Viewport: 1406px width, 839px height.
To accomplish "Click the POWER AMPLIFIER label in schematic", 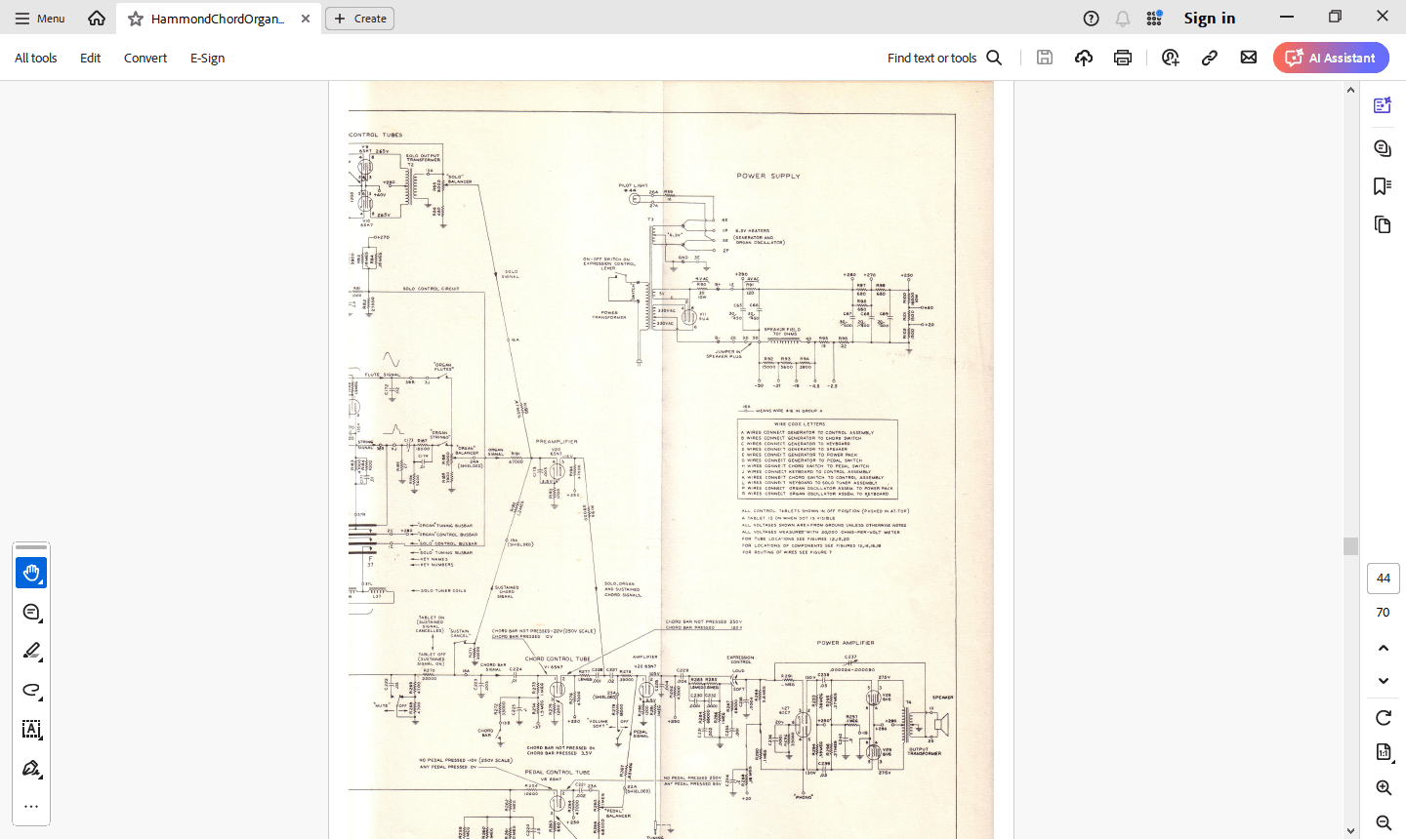I will 846,643.
